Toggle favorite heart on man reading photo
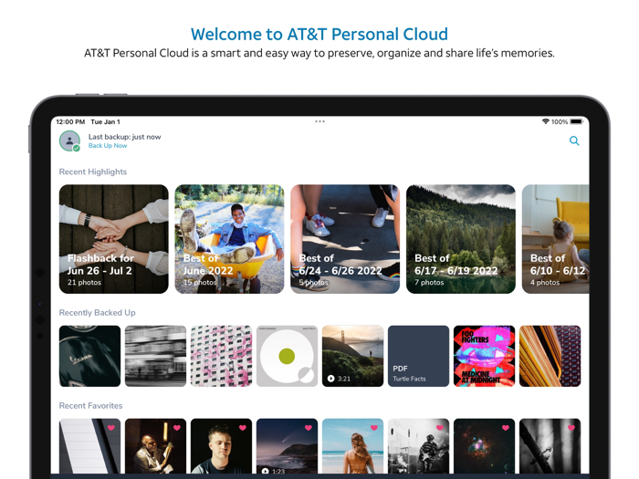The width and height of the screenshot is (639, 479). (177, 428)
